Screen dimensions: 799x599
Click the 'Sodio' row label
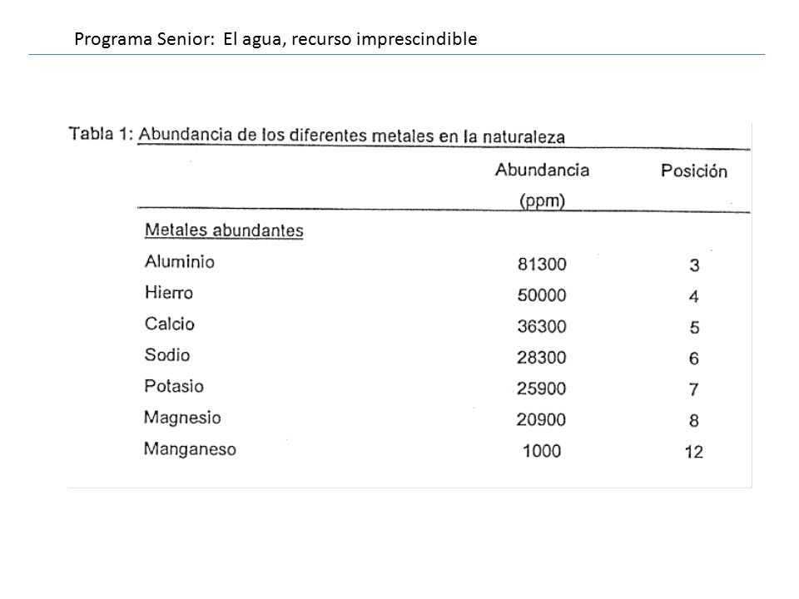click(x=167, y=354)
